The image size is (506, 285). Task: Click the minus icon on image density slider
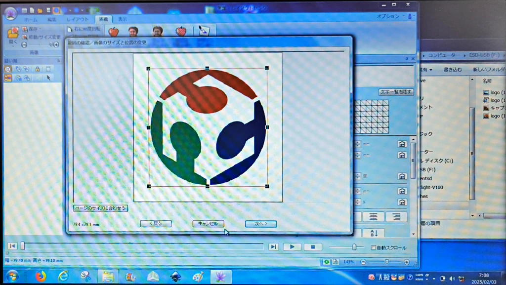tap(24, 45)
